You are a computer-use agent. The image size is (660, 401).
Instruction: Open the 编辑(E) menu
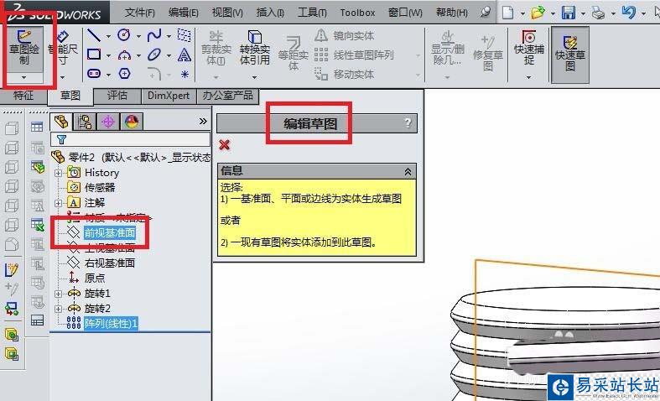pyautogui.click(x=183, y=13)
